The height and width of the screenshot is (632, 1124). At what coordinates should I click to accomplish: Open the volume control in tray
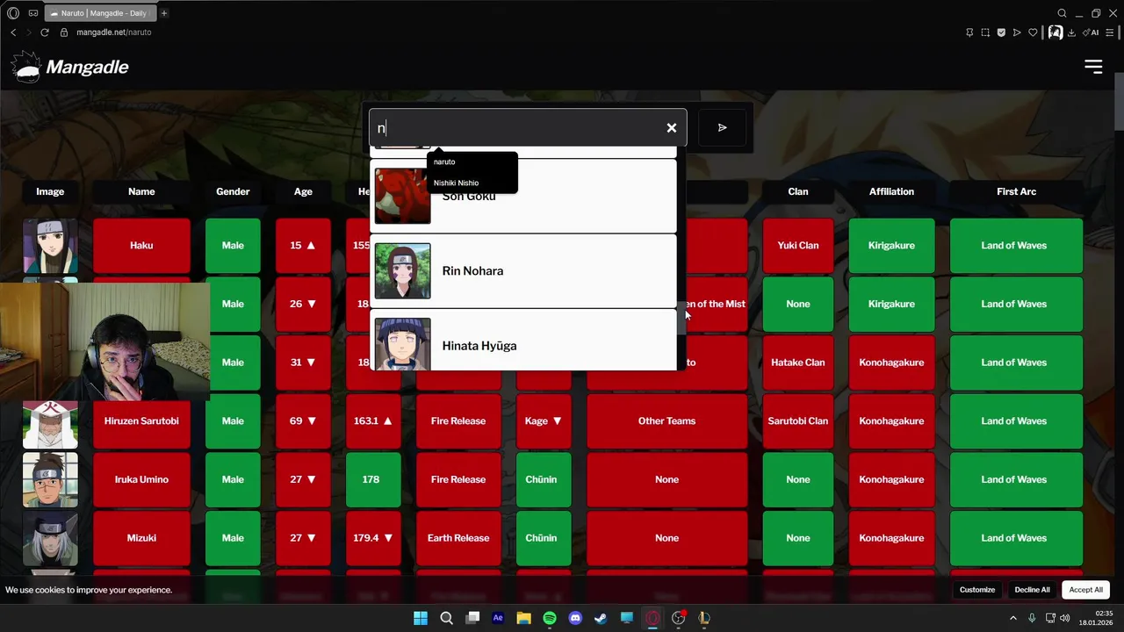(x=1065, y=618)
